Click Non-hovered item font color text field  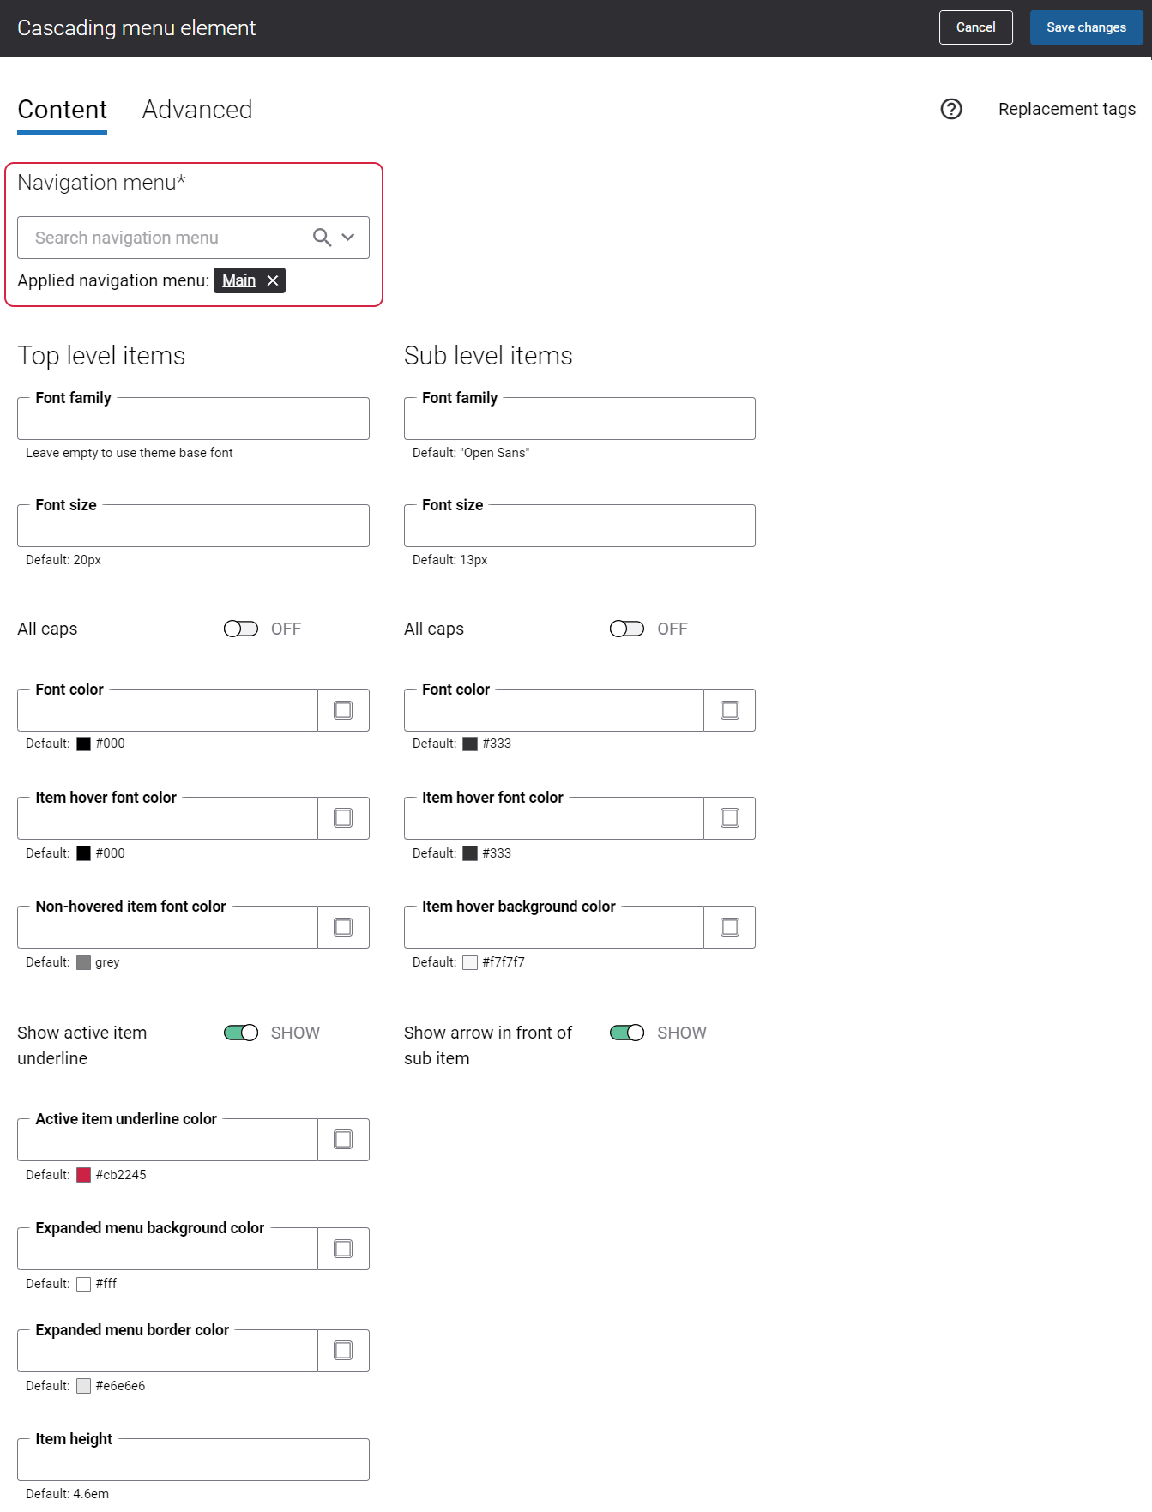(167, 927)
